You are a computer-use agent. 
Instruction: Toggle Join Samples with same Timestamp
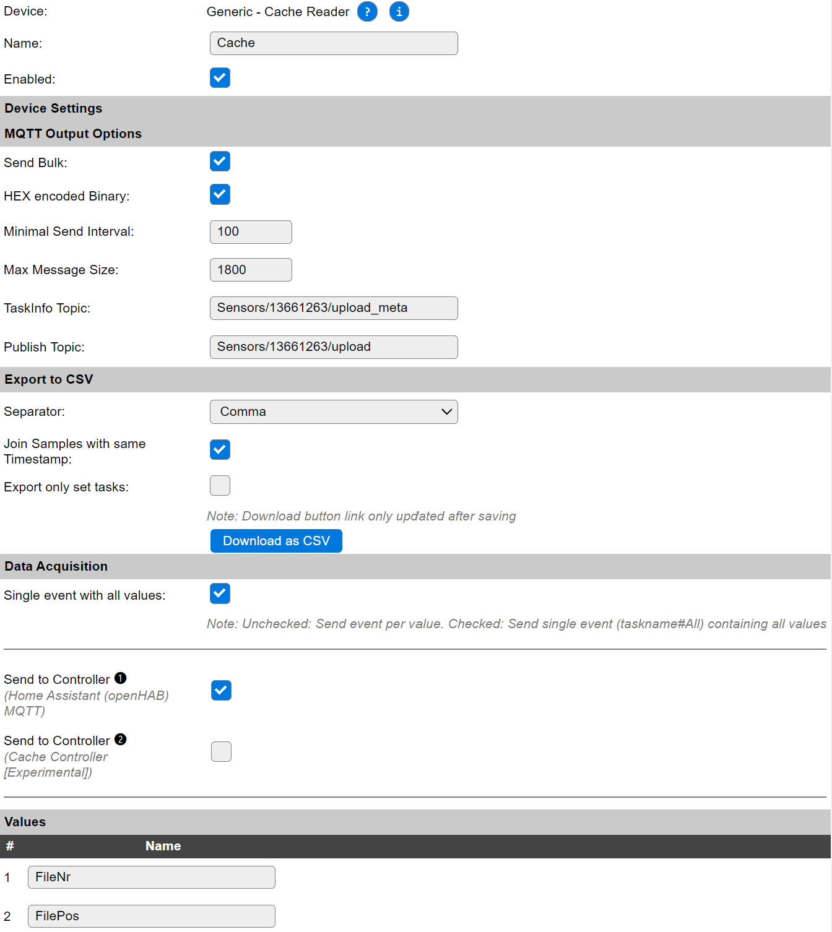pyautogui.click(x=220, y=450)
